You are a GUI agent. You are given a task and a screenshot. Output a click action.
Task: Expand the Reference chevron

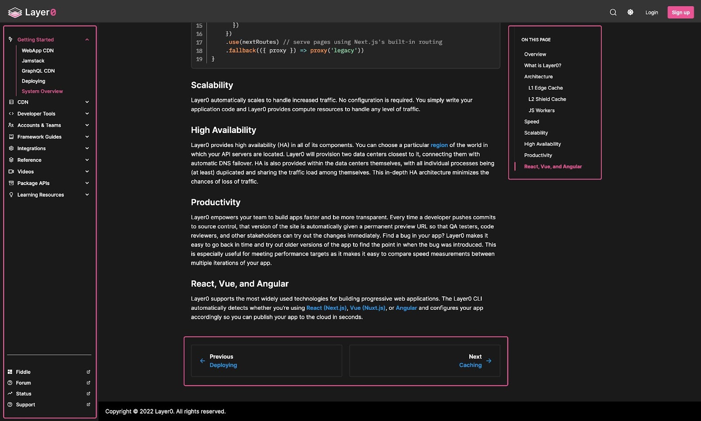click(x=87, y=160)
